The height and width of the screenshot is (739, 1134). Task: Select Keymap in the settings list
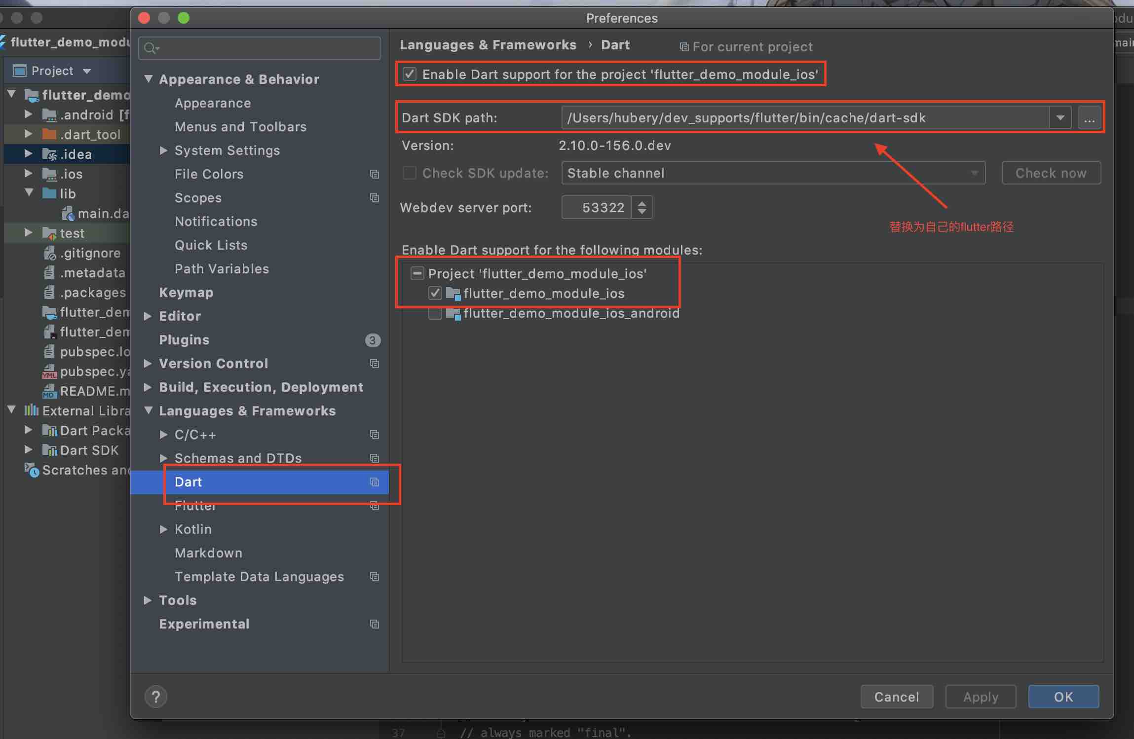[186, 293]
